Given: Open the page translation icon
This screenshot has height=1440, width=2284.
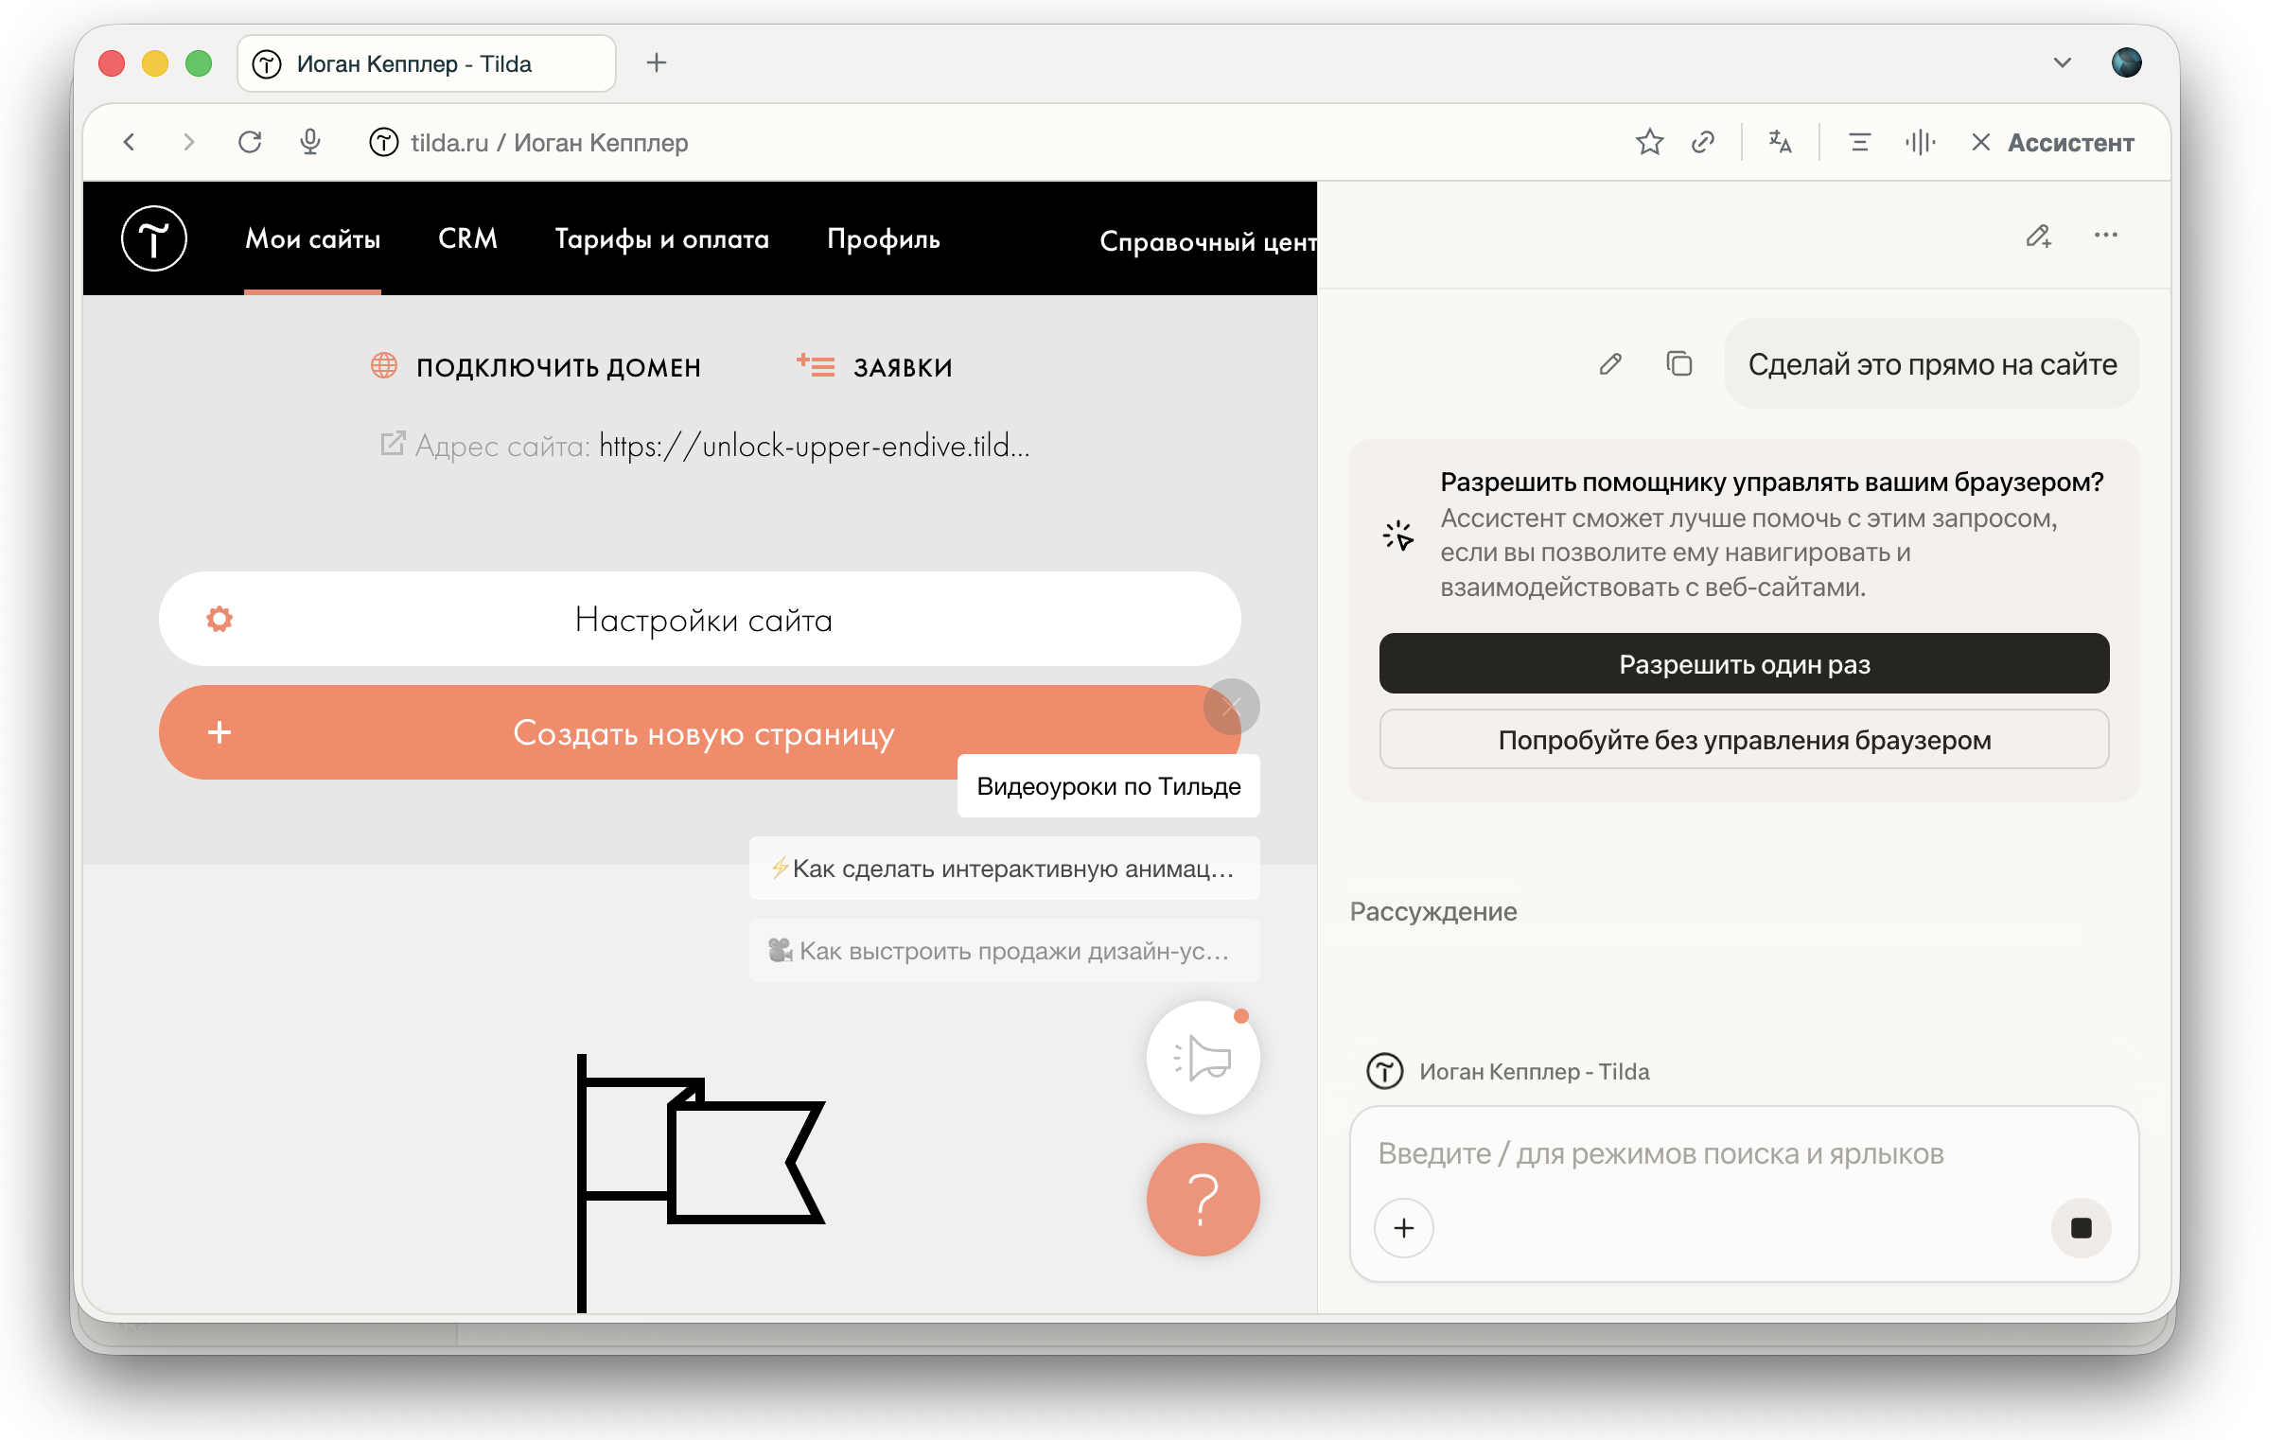Looking at the screenshot, I should (x=1781, y=142).
